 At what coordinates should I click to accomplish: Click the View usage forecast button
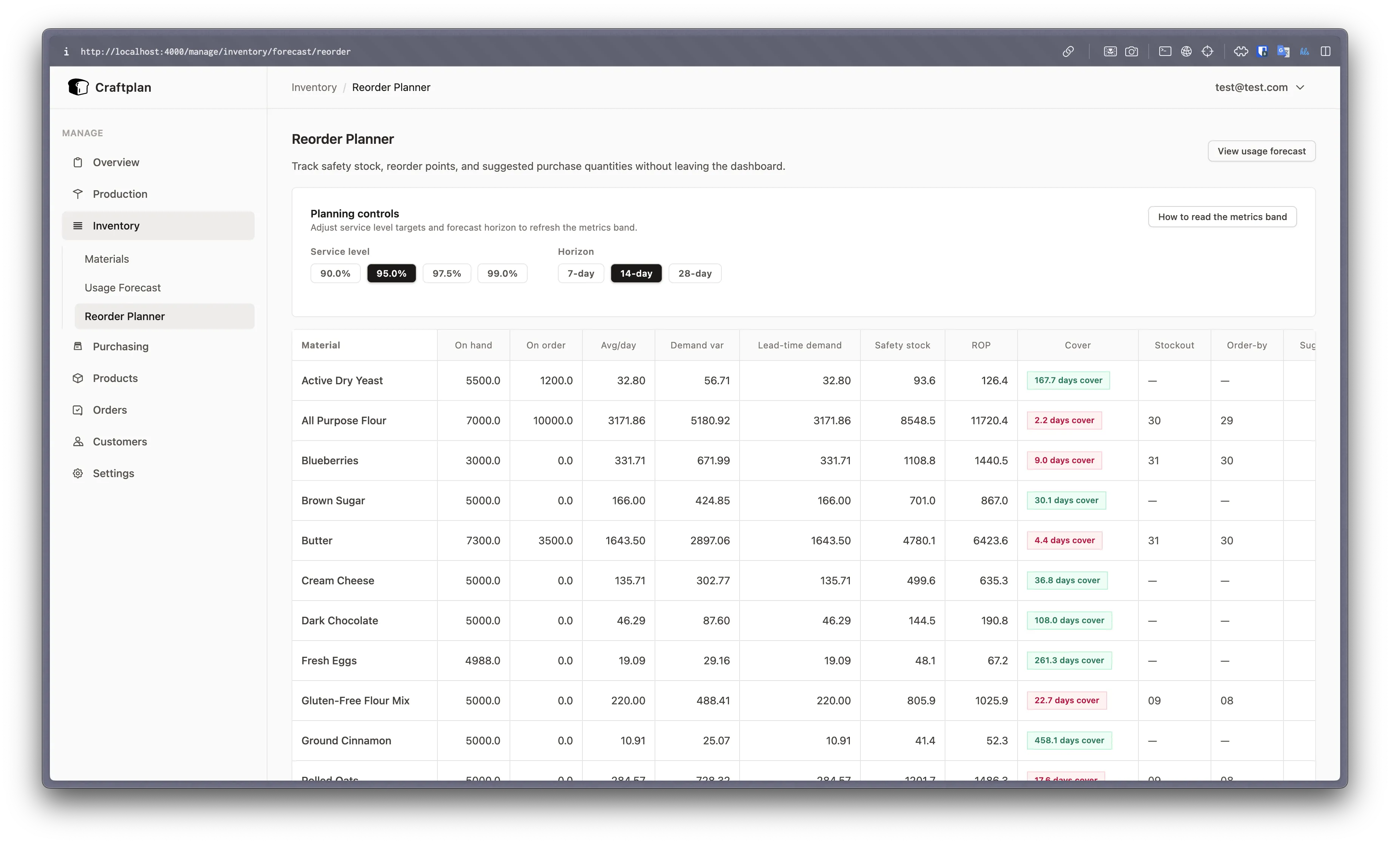click(x=1261, y=151)
